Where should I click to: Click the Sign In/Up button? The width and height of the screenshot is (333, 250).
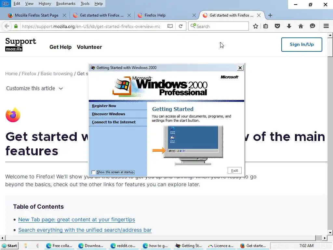click(x=301, y=44)
